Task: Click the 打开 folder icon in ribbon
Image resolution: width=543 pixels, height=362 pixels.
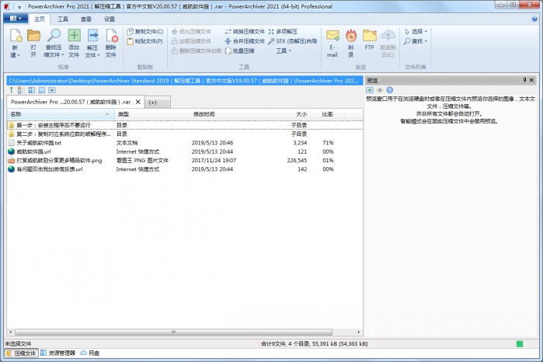Action: coord(33,35)
